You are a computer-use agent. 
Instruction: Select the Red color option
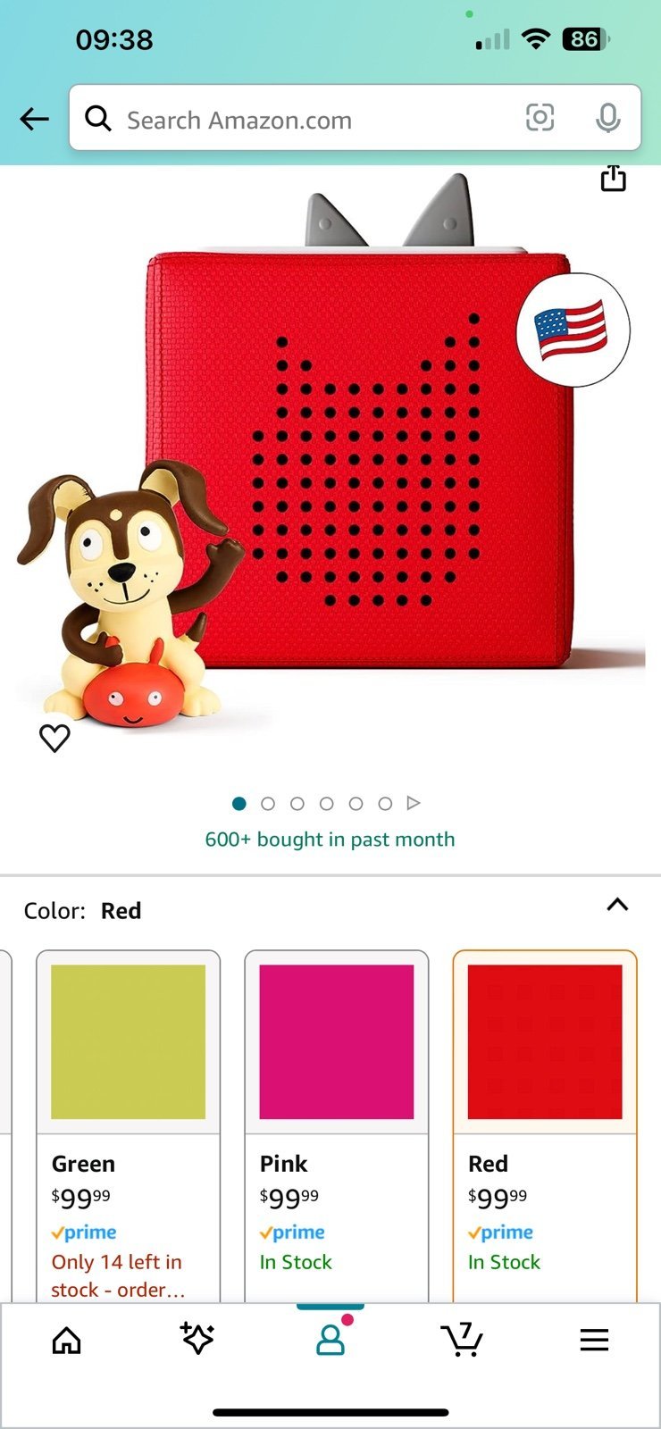coord(545,1125)
